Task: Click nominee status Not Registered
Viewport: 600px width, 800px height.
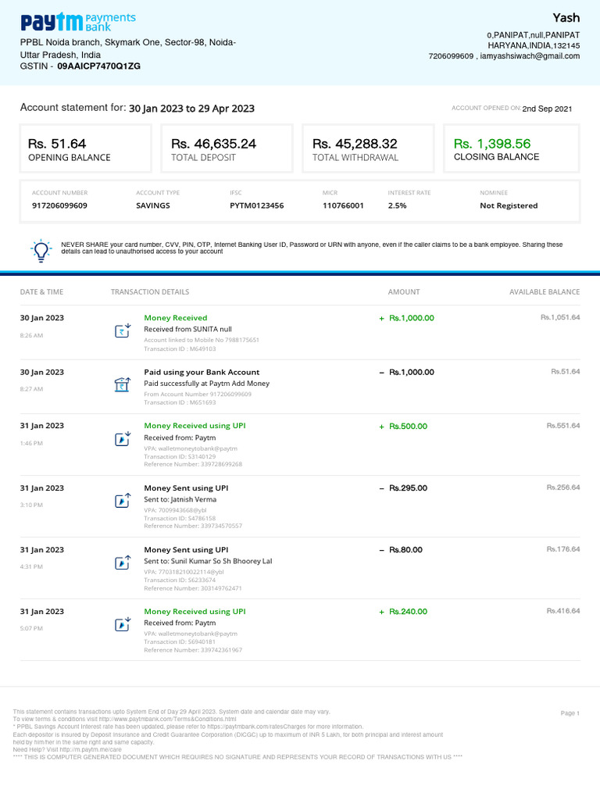Action: coord(509,205)
